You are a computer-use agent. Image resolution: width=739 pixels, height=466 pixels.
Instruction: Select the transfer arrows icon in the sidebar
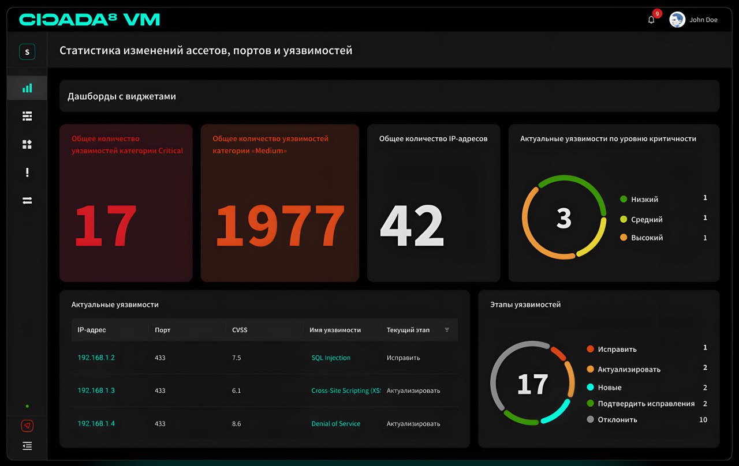(x=27, y=200)
